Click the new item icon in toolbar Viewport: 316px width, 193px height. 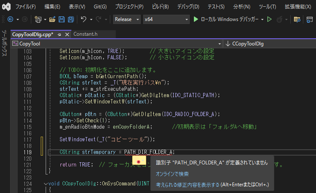[x=38, y=19]
